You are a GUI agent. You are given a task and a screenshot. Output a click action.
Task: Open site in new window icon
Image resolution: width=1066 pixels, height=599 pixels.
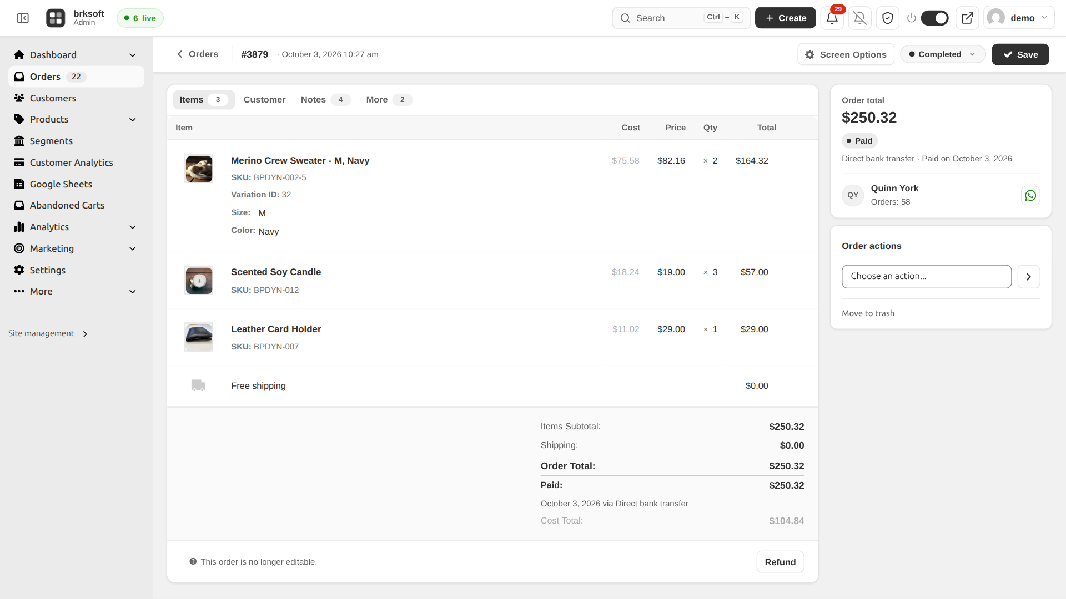coord(967,18)
